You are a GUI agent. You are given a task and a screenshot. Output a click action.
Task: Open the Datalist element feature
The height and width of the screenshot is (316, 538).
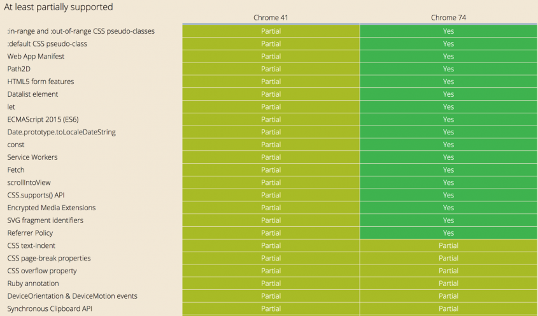point(32,94)
